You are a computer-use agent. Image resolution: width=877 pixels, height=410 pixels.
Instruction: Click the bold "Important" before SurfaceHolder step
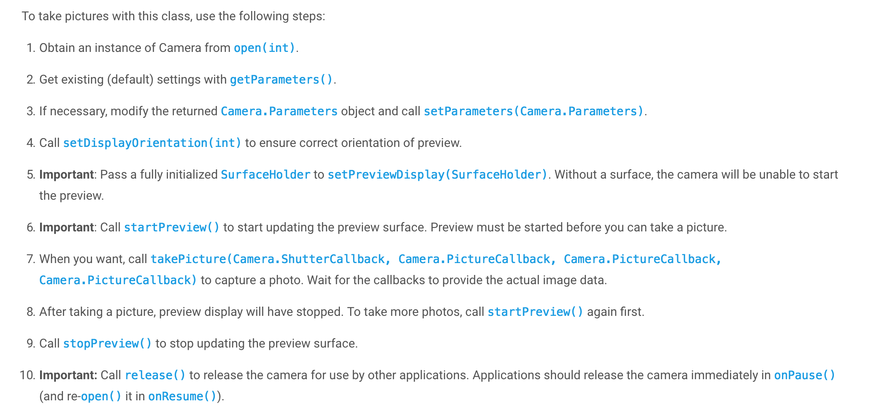(66, 175)
